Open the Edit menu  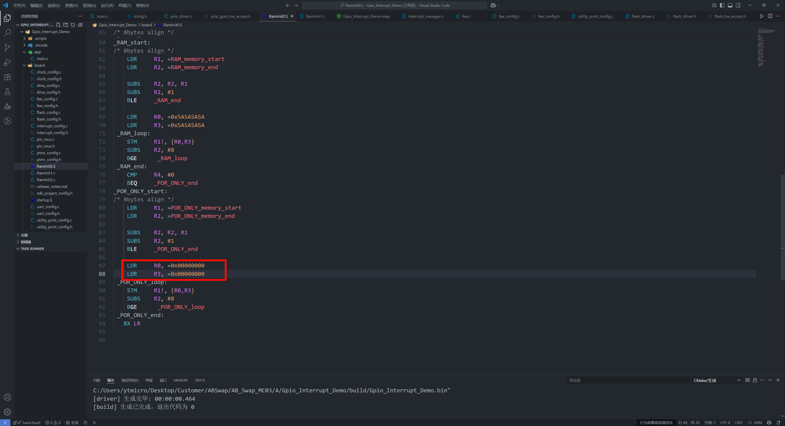coord(37,6)
